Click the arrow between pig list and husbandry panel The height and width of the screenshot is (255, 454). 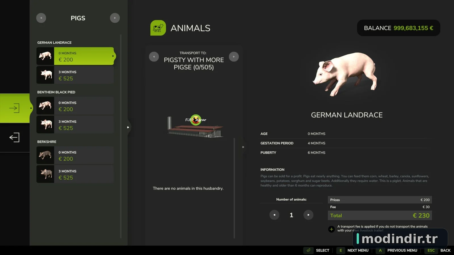128,127
